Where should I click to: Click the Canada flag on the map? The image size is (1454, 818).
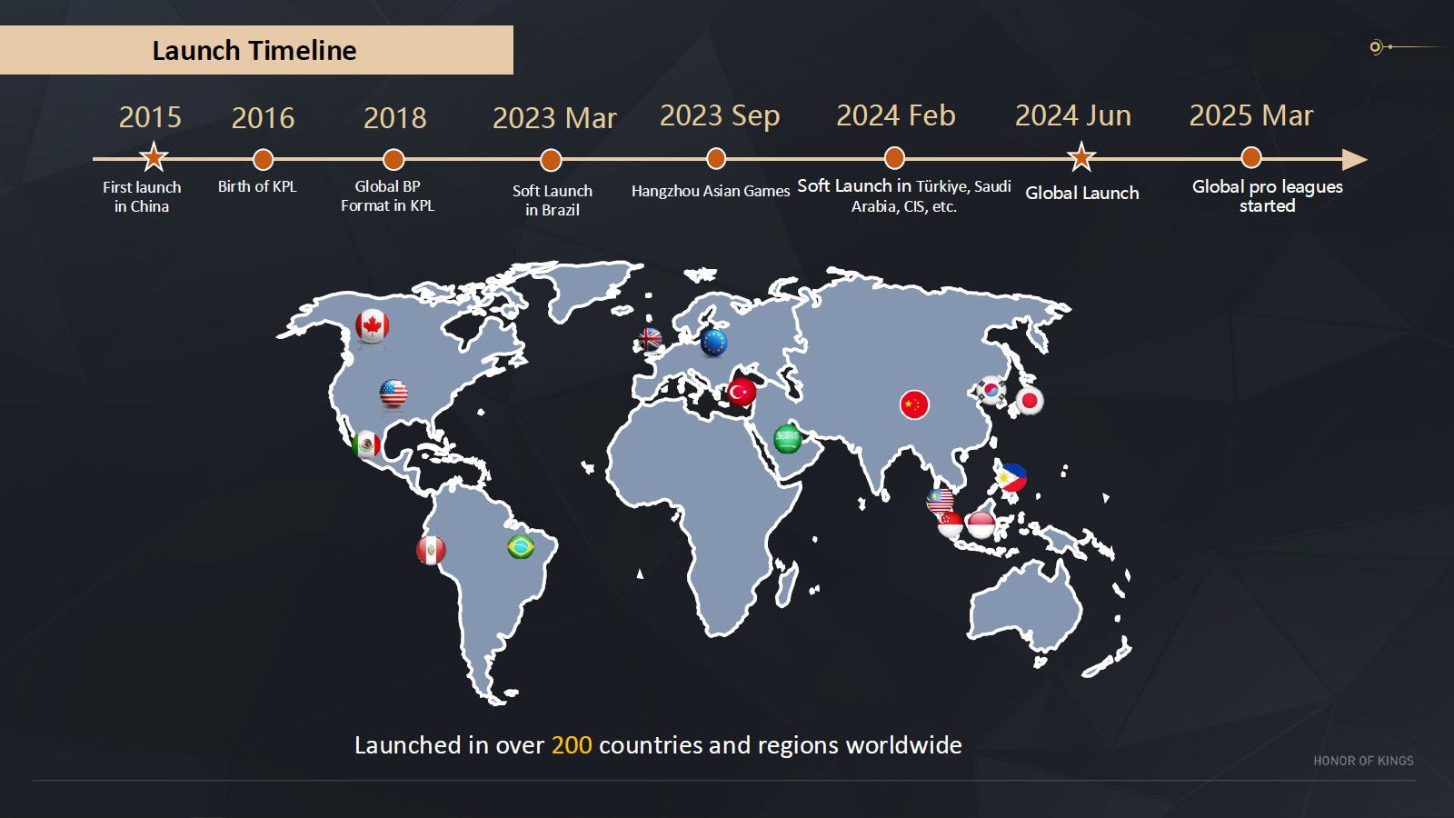tap(372, 325)
